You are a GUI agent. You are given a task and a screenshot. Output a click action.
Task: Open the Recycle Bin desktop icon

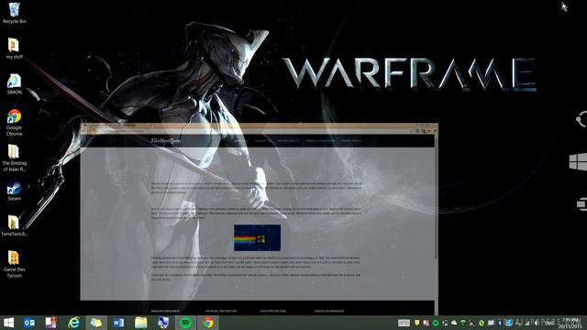click(x=14, y=13)
